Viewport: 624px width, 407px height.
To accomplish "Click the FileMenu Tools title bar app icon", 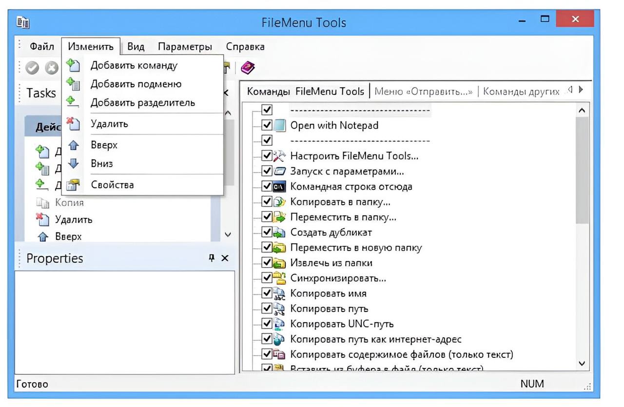I will (x=23, y=23).
